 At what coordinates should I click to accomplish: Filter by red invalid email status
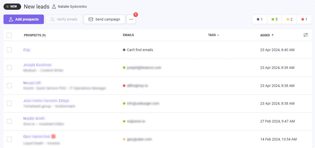tap(304, 19)
